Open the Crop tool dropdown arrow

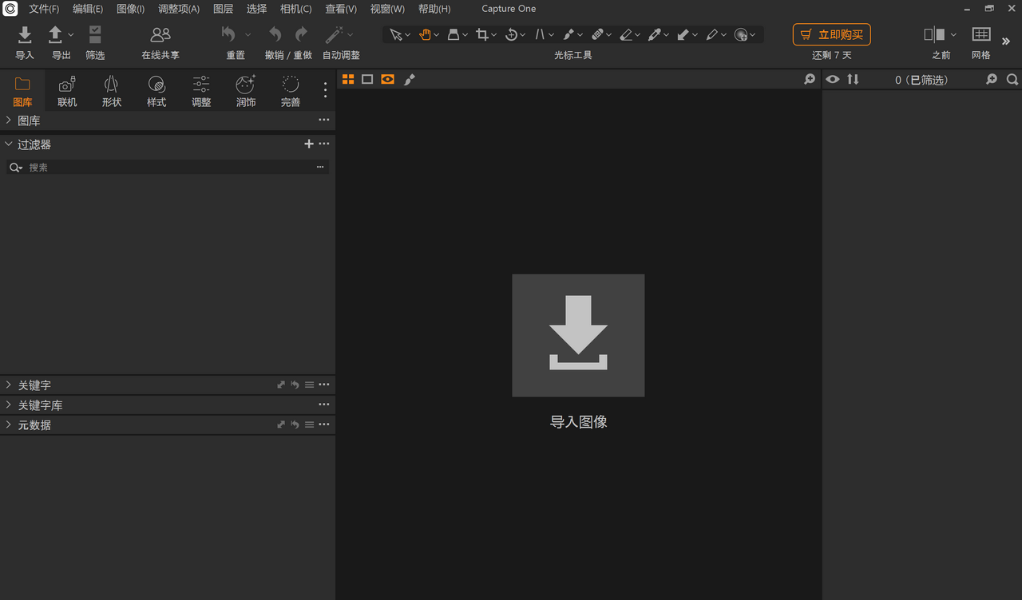[493, 34]
